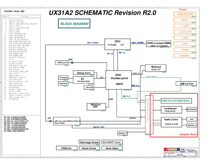
Task: Click the Speaker L box
Action: [192, 125]
